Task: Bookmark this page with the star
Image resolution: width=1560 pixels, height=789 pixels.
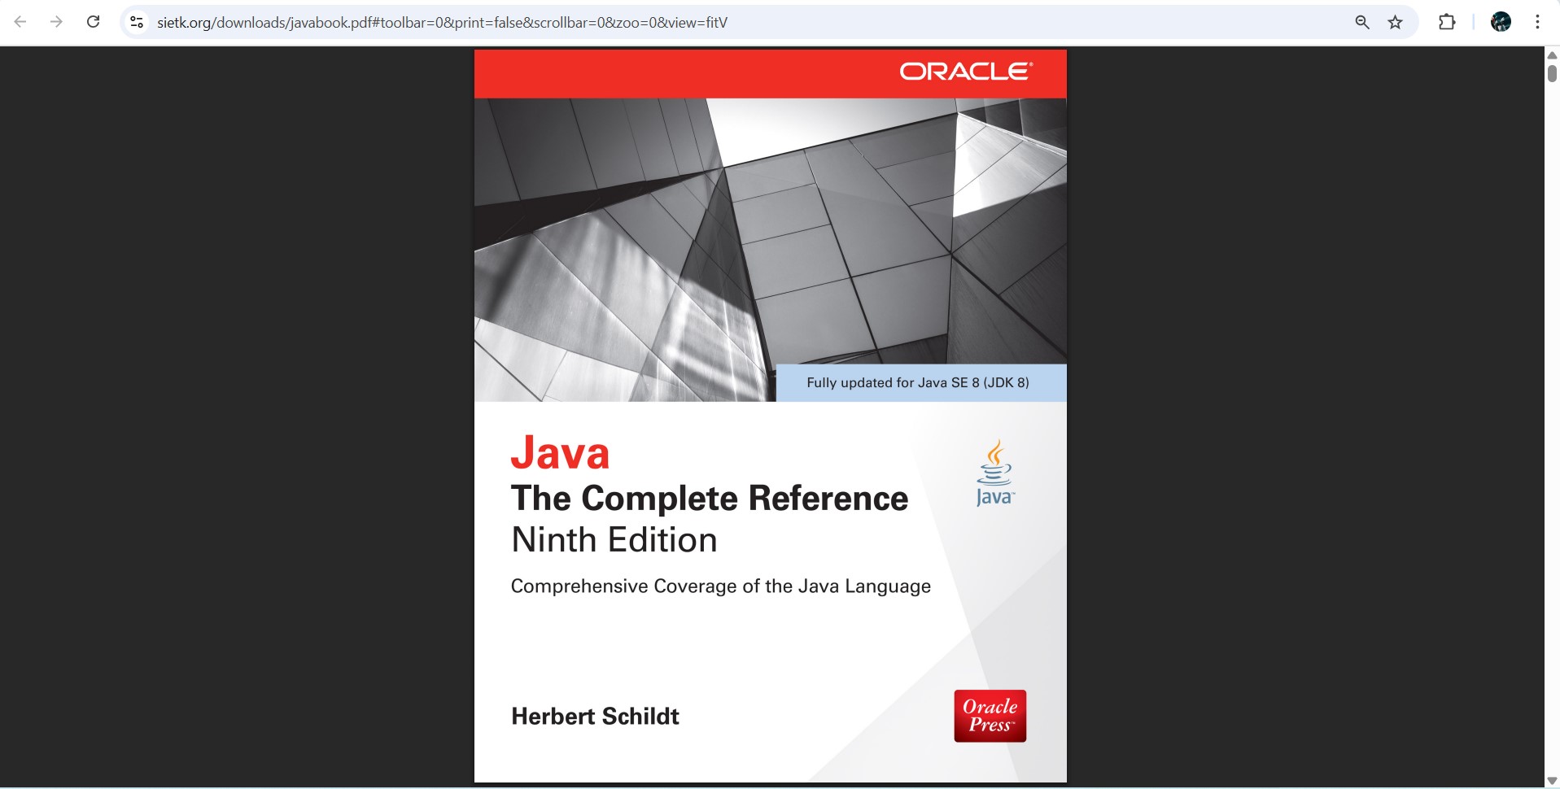Action: pos(1395,22)
